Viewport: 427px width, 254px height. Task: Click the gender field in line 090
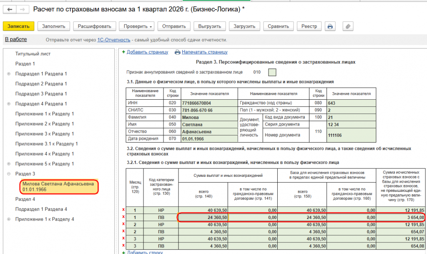tap(351, 110)
